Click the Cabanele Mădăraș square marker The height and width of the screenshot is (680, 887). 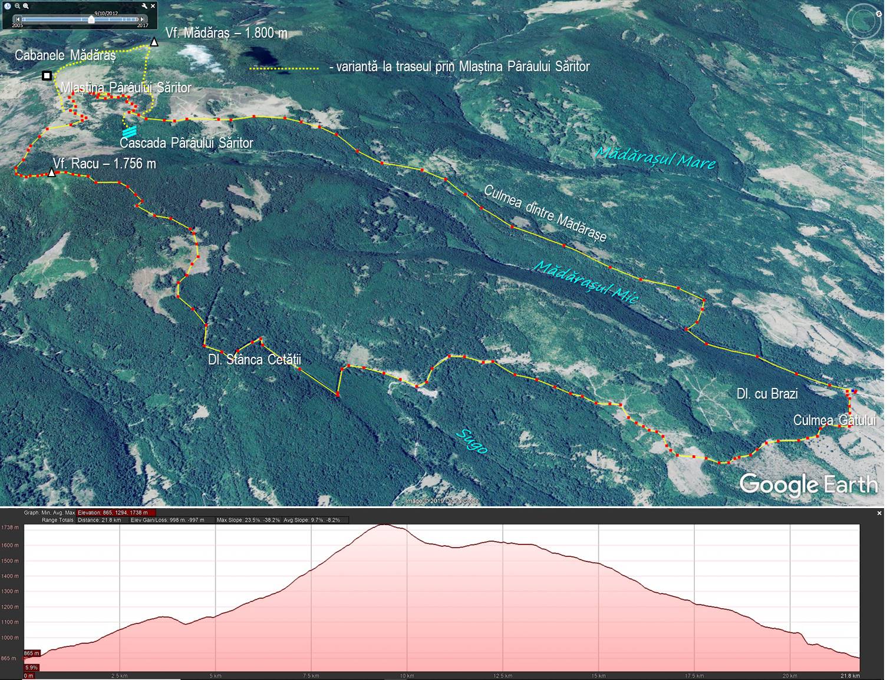pos(47,75)
